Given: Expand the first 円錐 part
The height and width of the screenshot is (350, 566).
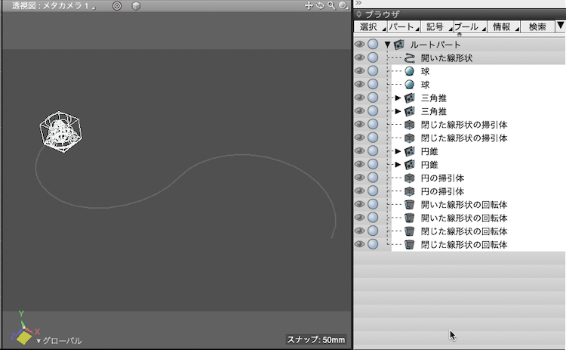Looking at the screenshot, I should 398,151.
